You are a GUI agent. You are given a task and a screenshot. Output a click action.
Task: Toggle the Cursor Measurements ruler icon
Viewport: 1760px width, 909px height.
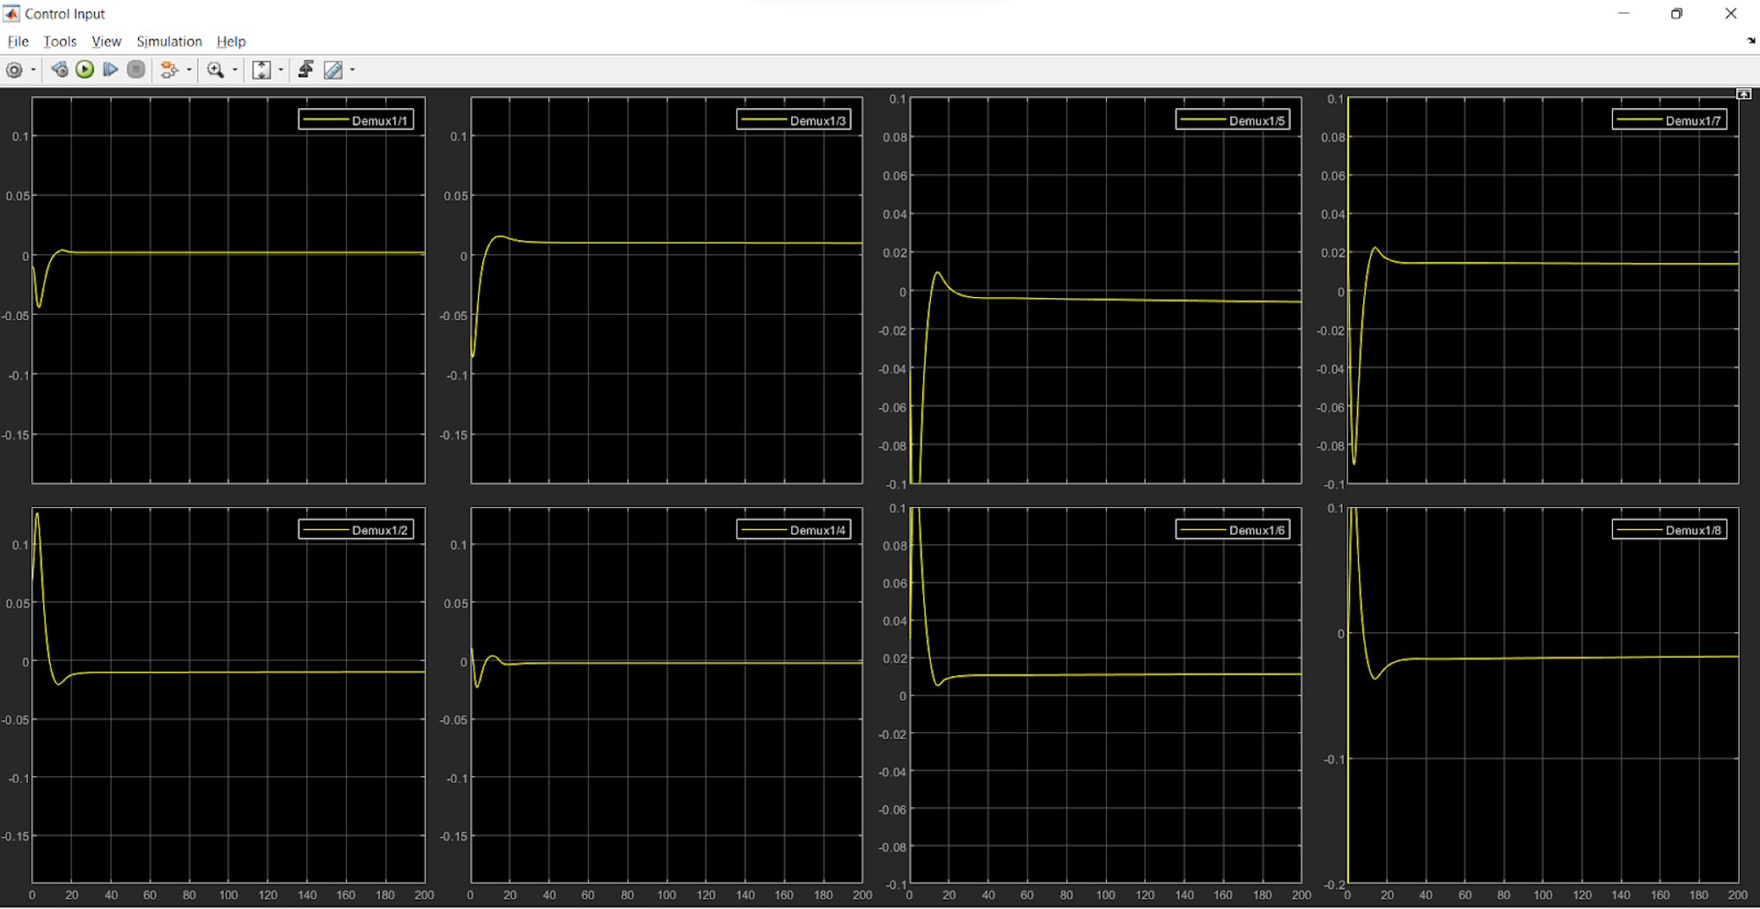pos(333,70)
